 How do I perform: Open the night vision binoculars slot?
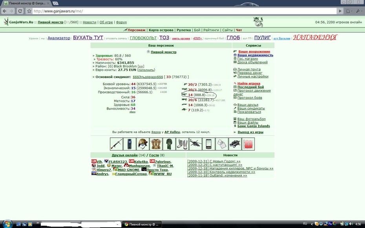pyautogui.click(x=235, y=144)
